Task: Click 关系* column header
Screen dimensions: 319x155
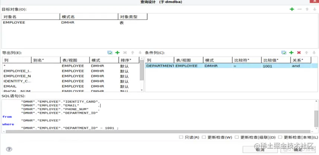Action: coord(301,60)
